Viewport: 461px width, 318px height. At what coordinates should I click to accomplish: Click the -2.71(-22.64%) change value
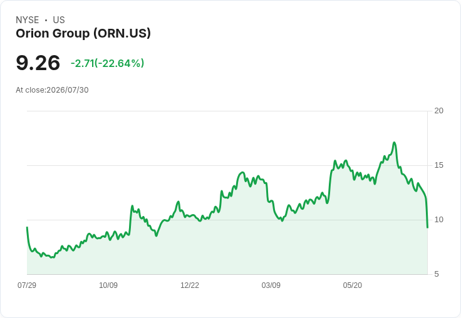[107, 63]
